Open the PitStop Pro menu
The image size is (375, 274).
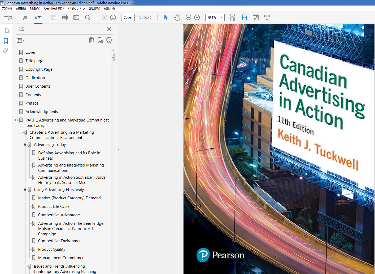tap(76, 8)
